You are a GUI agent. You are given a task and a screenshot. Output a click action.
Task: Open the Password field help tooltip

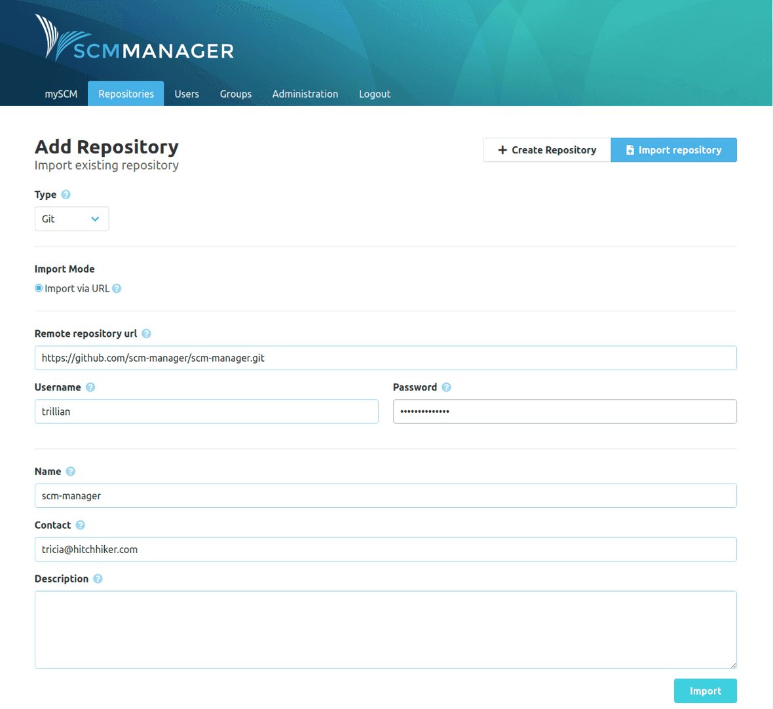[446, 387]
